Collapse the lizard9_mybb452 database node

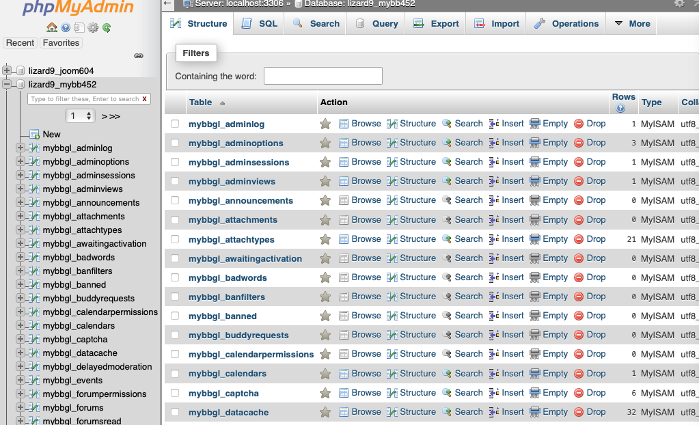[7, 84]
